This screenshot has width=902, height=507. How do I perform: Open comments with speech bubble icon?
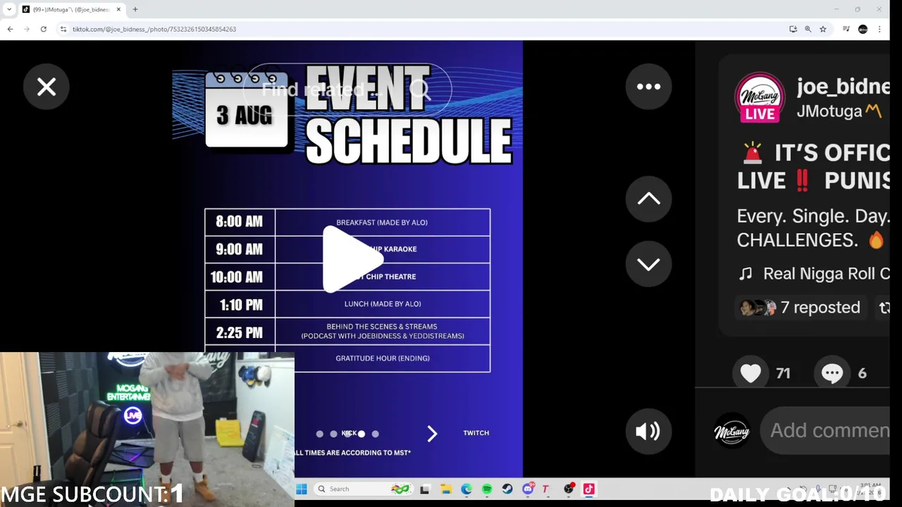(x=832, y=373)
